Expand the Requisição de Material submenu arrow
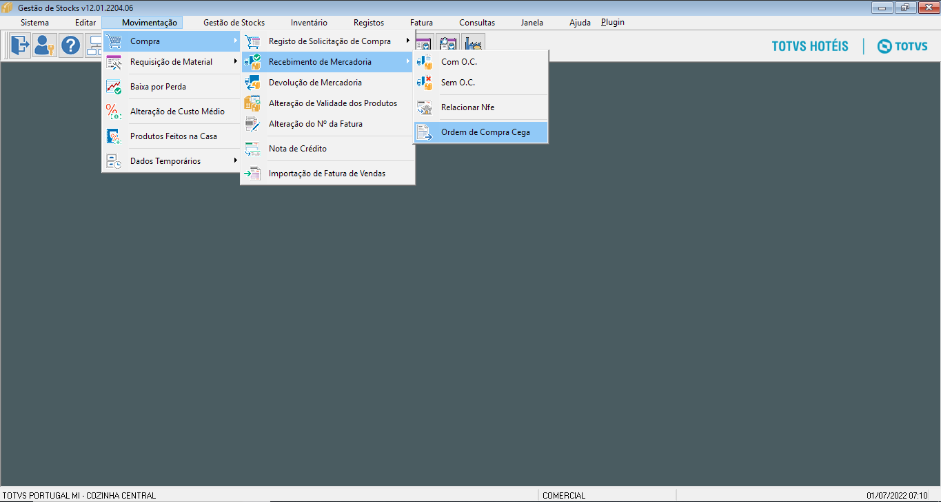 235,62
